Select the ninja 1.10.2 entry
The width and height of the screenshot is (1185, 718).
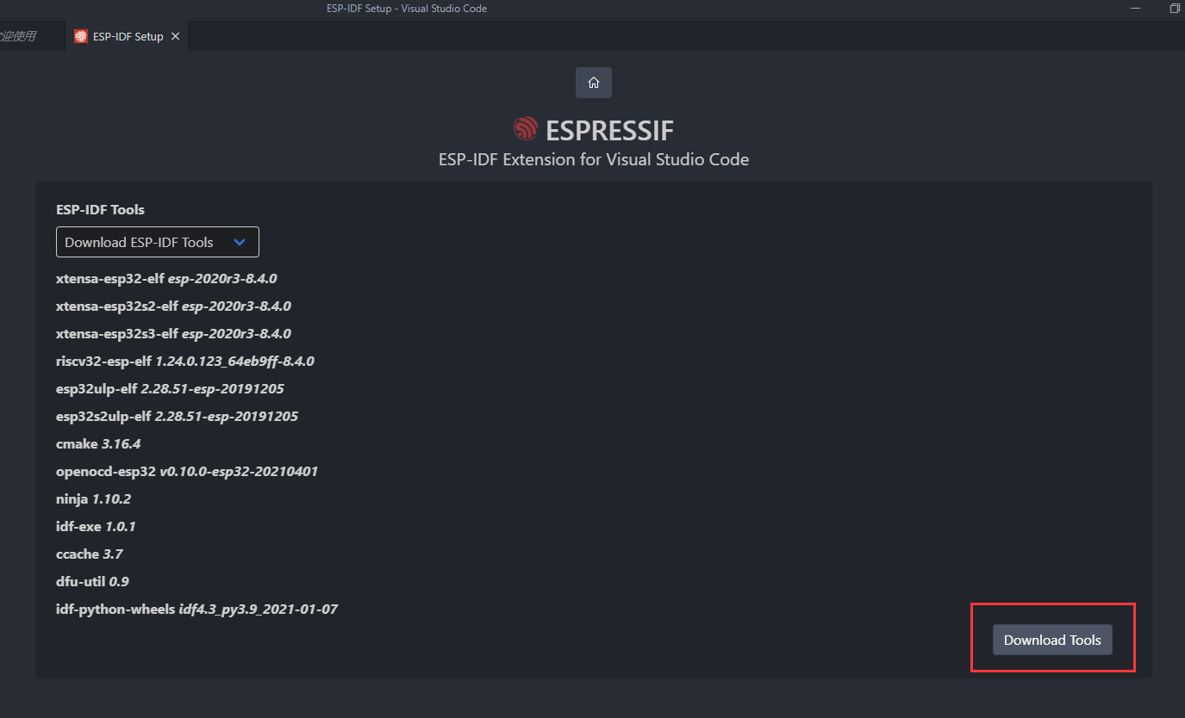click(93, 499)
